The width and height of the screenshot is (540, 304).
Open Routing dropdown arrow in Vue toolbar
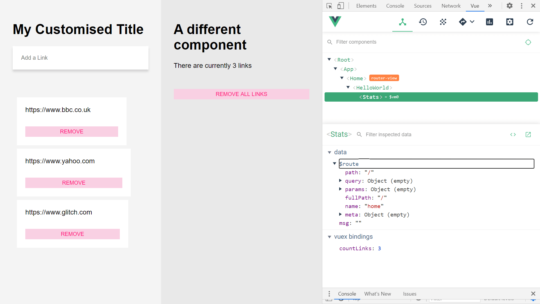click(x=472, y=22)
